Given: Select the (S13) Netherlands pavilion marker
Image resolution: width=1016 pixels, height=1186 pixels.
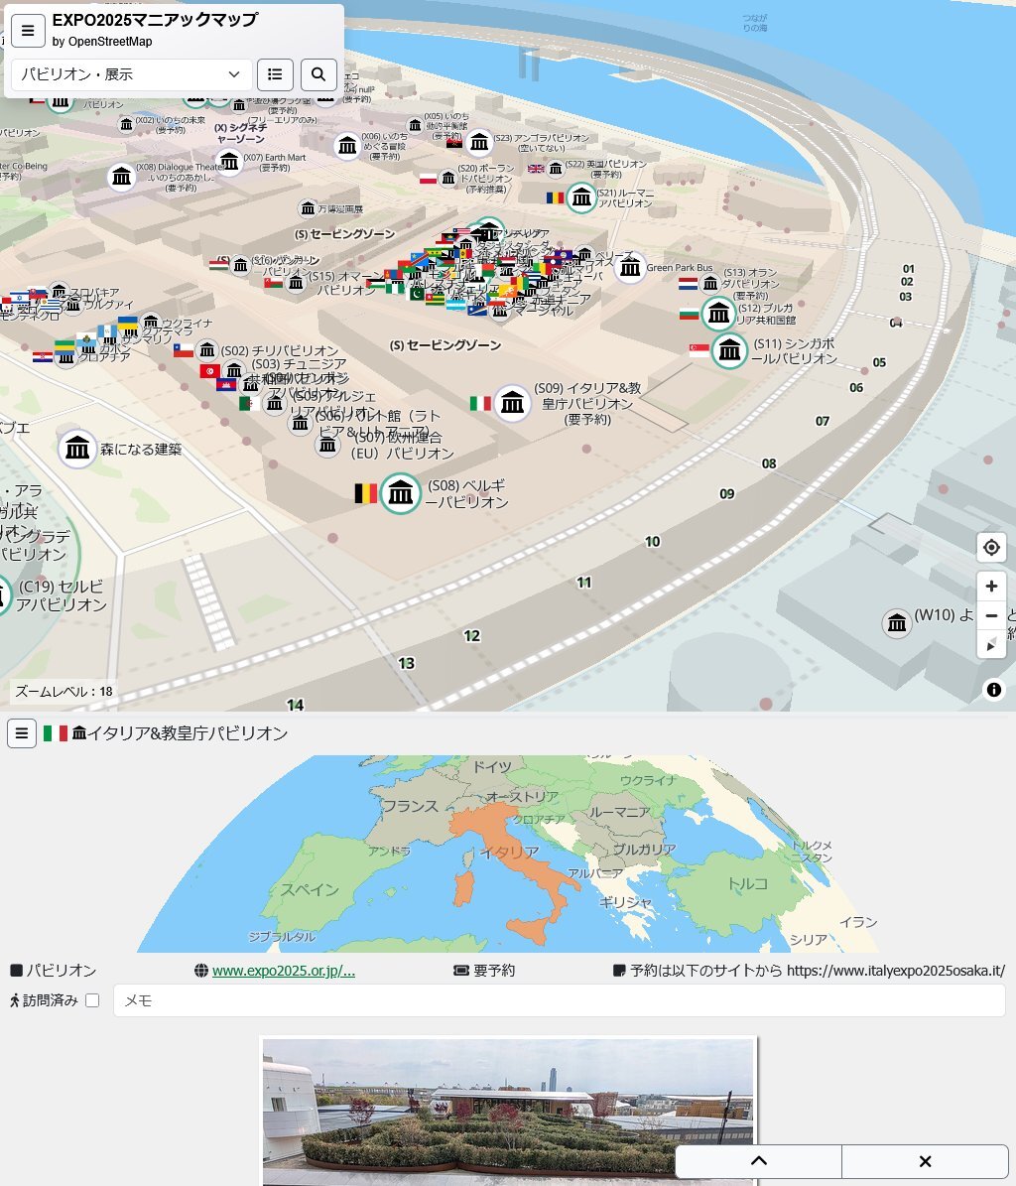Looking at the screenshot, I should [x=709, y=284].
